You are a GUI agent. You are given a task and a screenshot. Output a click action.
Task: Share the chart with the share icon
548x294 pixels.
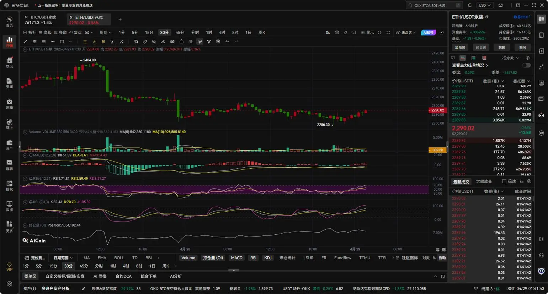(x=442, y=33)
